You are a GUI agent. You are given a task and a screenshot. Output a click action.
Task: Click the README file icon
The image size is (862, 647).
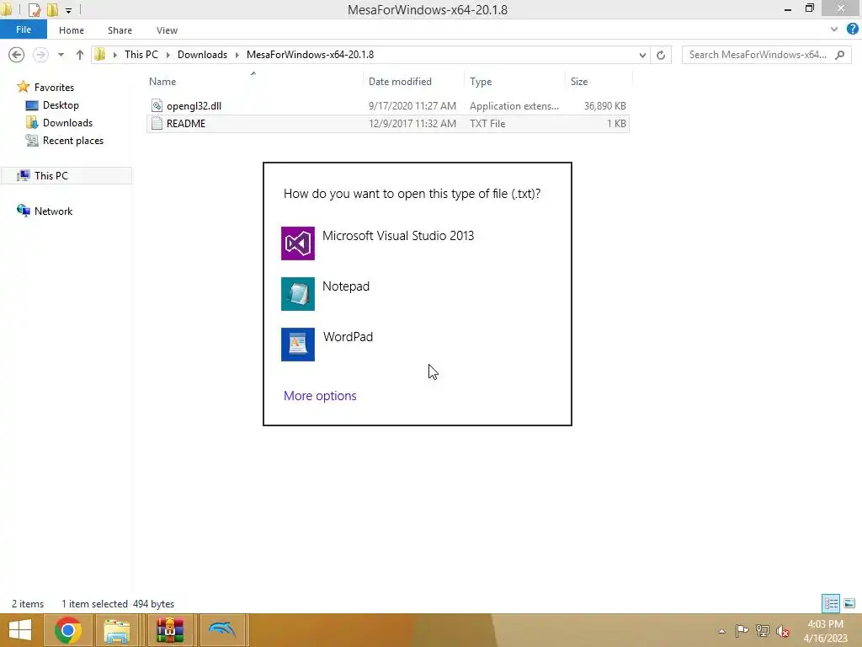tap(157, 123)
